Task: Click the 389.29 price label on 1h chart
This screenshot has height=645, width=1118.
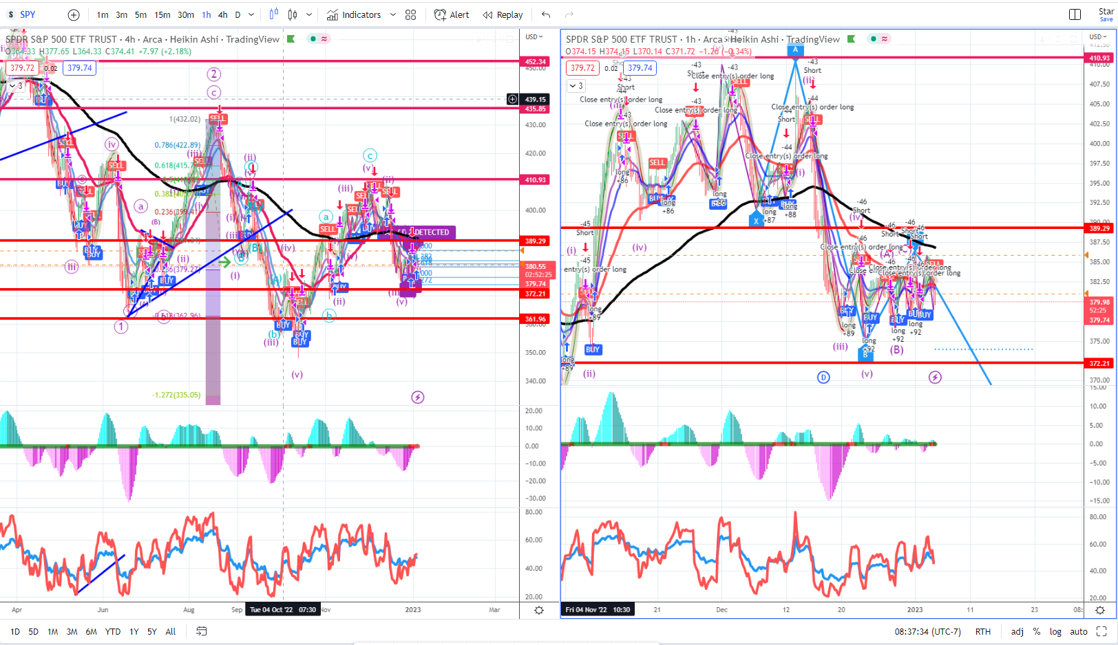Action: [x=1099, y=228]
